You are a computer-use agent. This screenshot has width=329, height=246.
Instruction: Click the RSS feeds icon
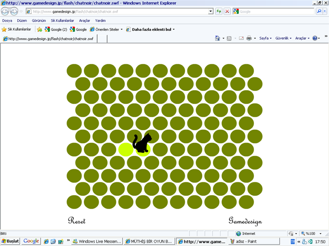point(229,38)
